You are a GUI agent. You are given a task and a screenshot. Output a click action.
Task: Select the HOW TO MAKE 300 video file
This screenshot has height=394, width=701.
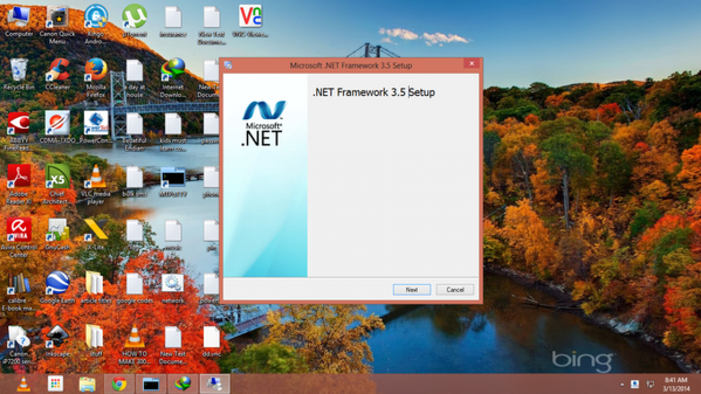[135, 346]
